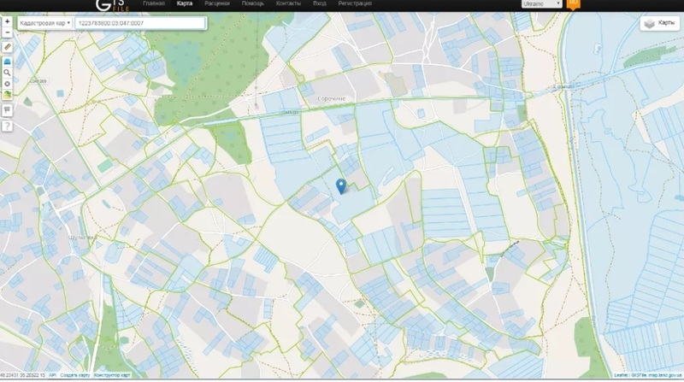Click the Вход login link
Viewport: 684px width, 382px height.
tap(319, 4)
